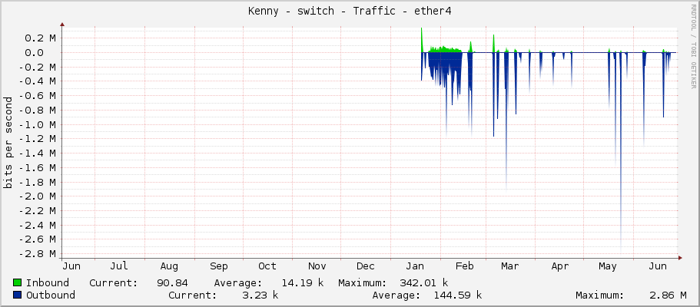Click the 'Outbound' legend label

(51, 295)
